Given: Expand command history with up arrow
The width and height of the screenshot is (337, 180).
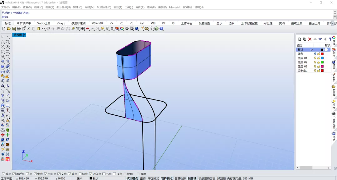Looking at the screenshot, I should tap(335, 12).
